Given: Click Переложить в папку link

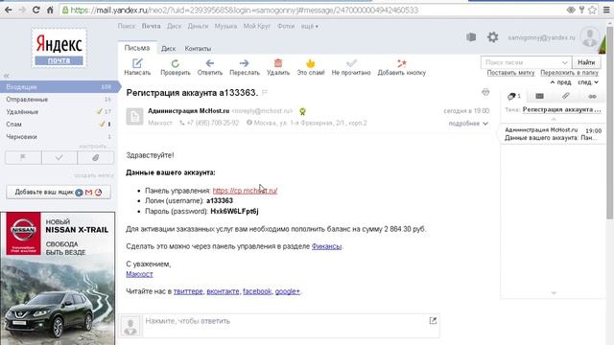Looking at the screenshot, I should (x=569, y=73).
